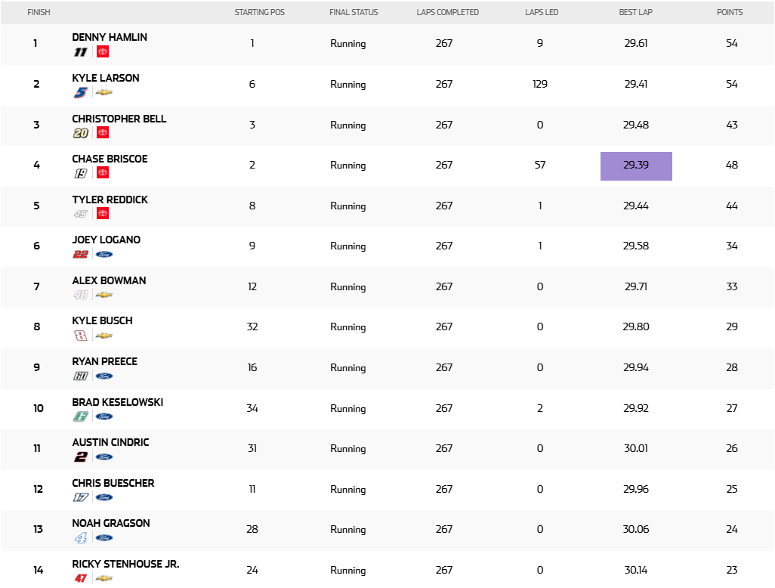Click Chase Briscoe's number 19 badge
The image size is (775, 588).
point(80,173)
